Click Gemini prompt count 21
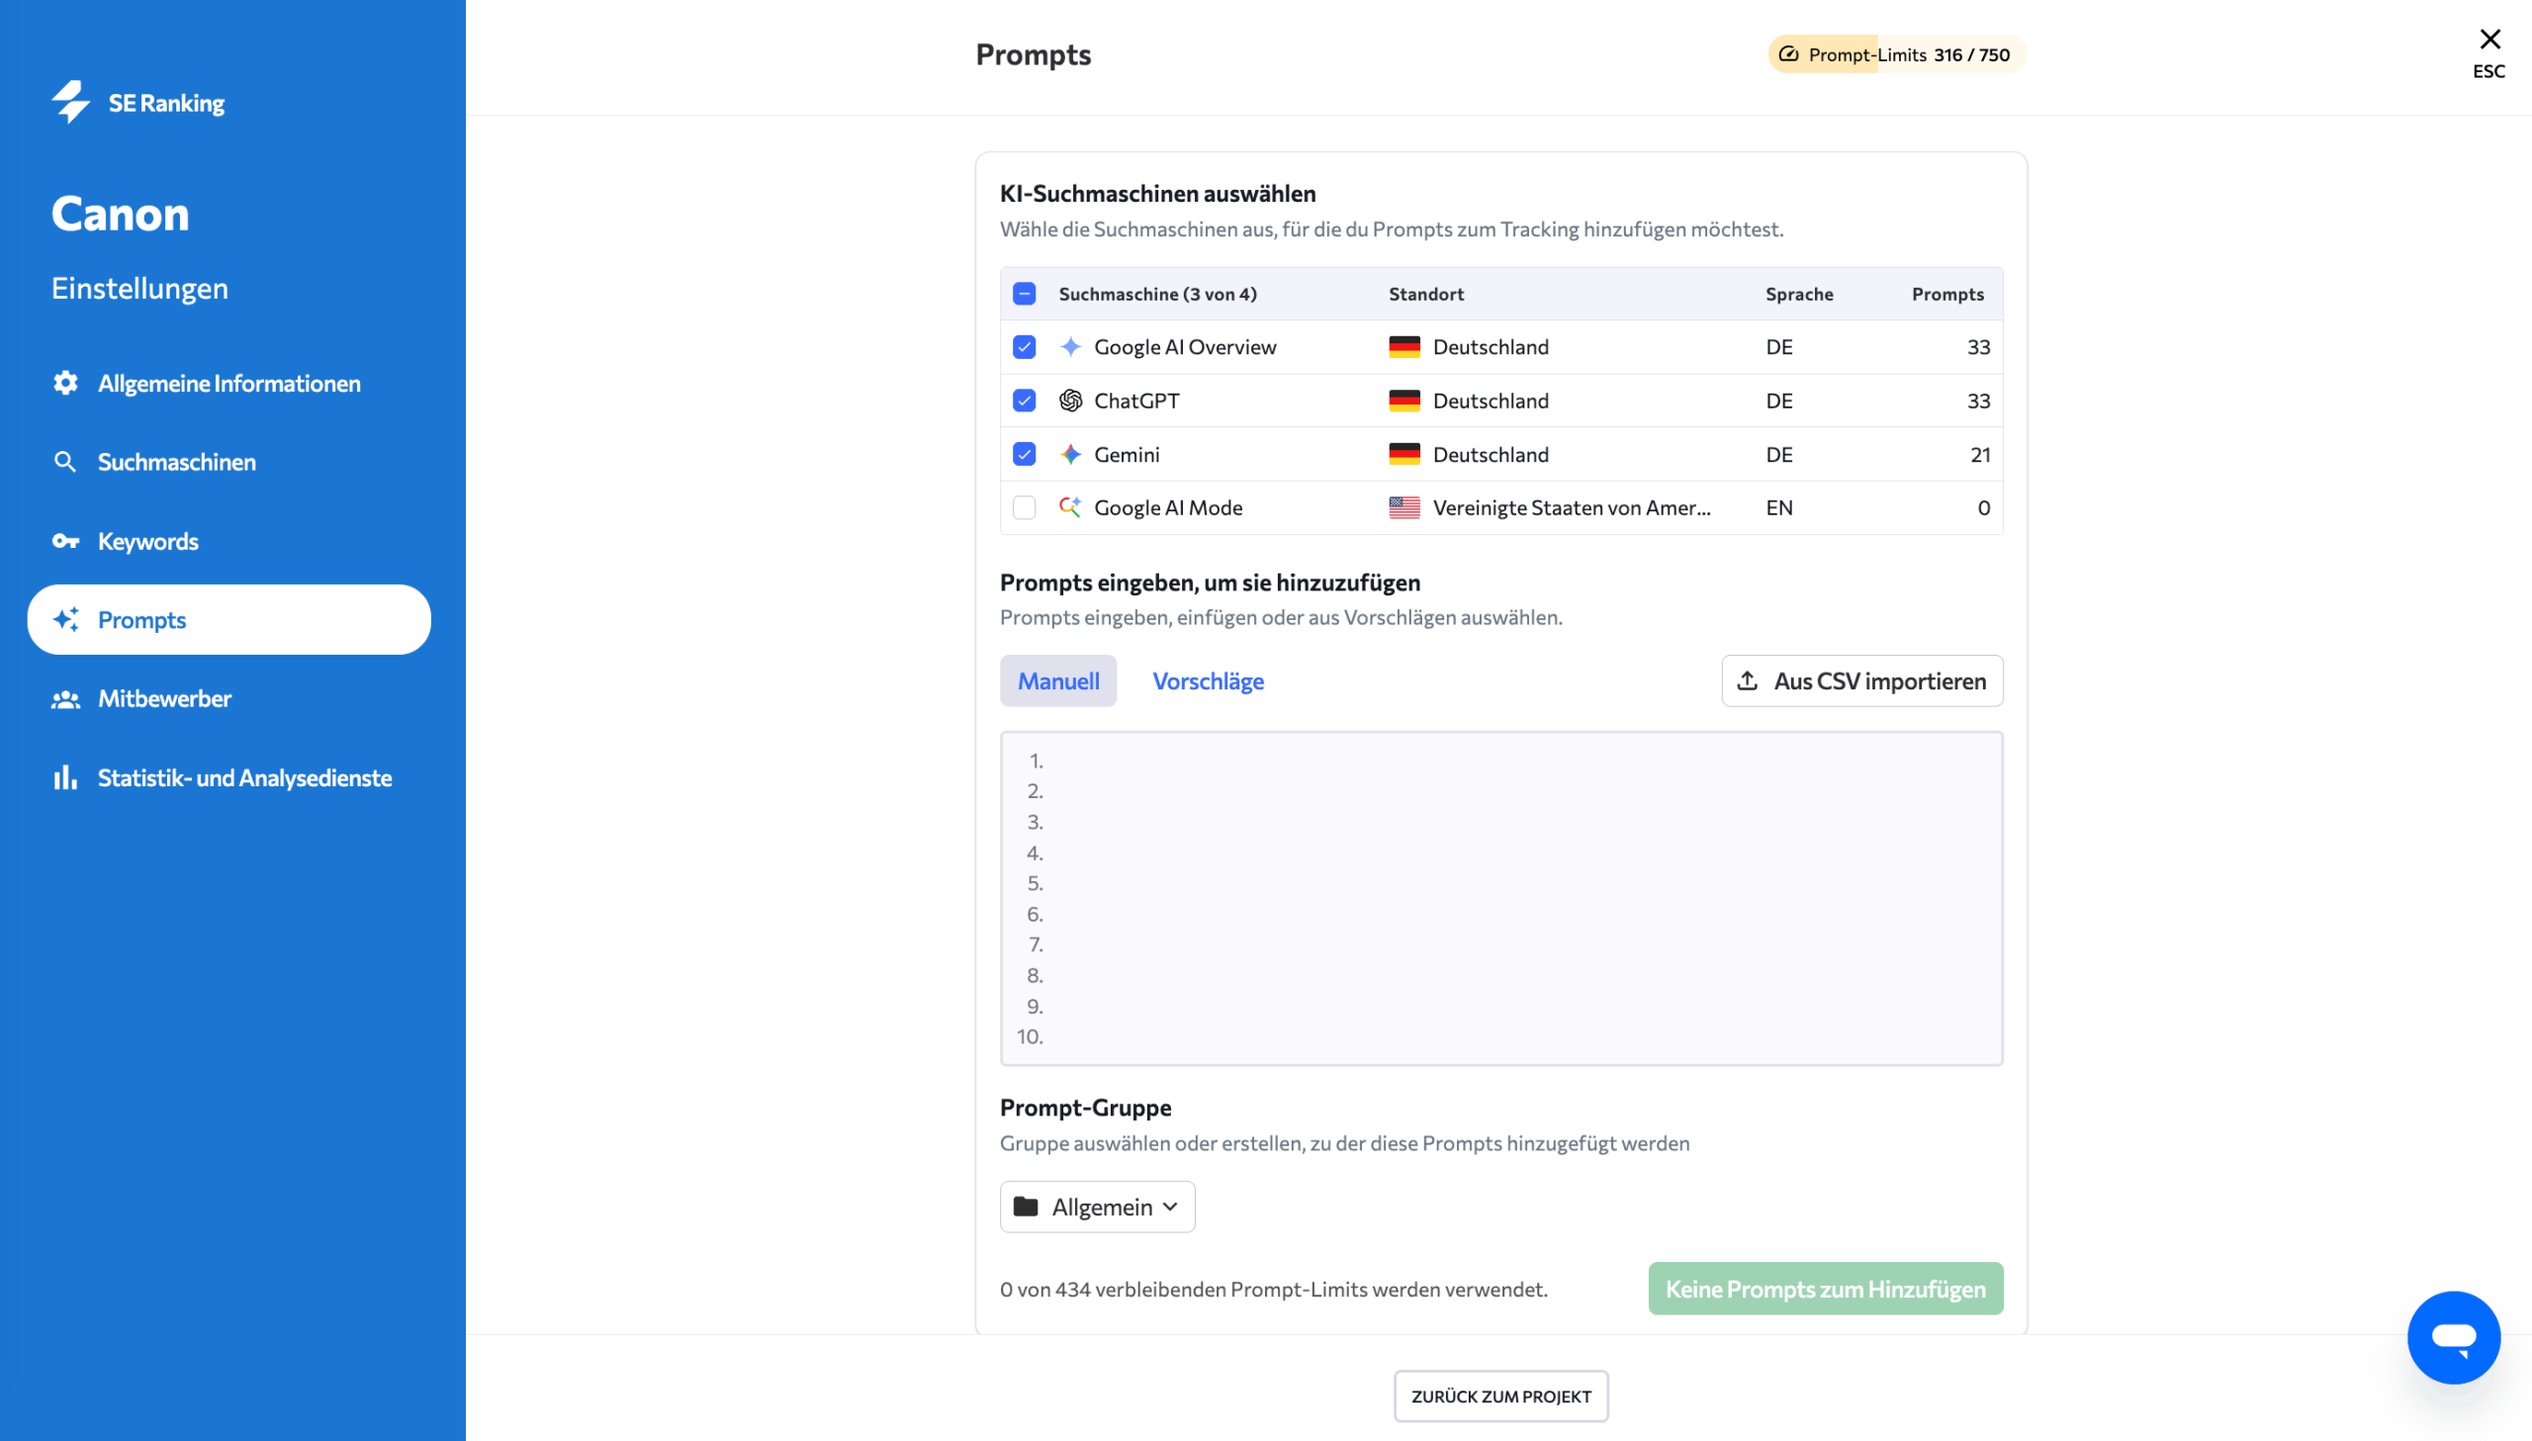Viewport: 2532px width, 1441px height. pyautogui.click(x=1980, y=454)
